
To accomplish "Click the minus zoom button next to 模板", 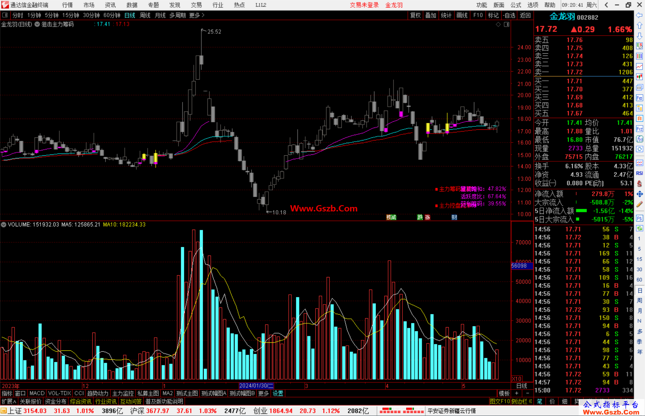I will 527,393.
